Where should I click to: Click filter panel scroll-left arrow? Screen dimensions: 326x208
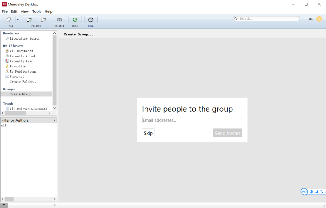click(3, 199)
